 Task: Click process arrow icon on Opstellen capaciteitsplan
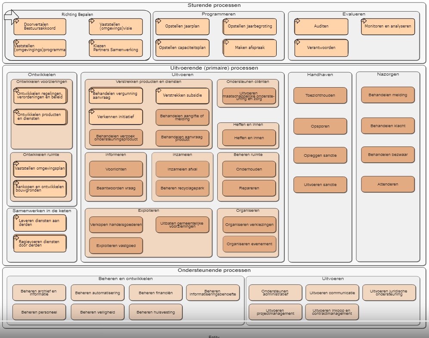pyautogui.click(x=158, y=42)
